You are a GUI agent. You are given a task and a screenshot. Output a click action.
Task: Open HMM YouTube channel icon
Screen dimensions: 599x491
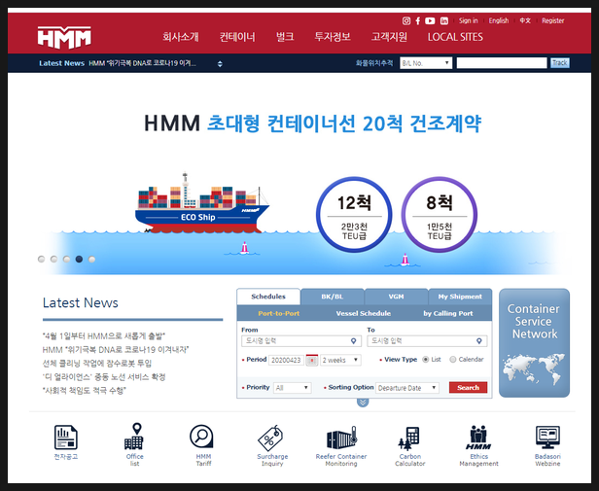[430, 21]
